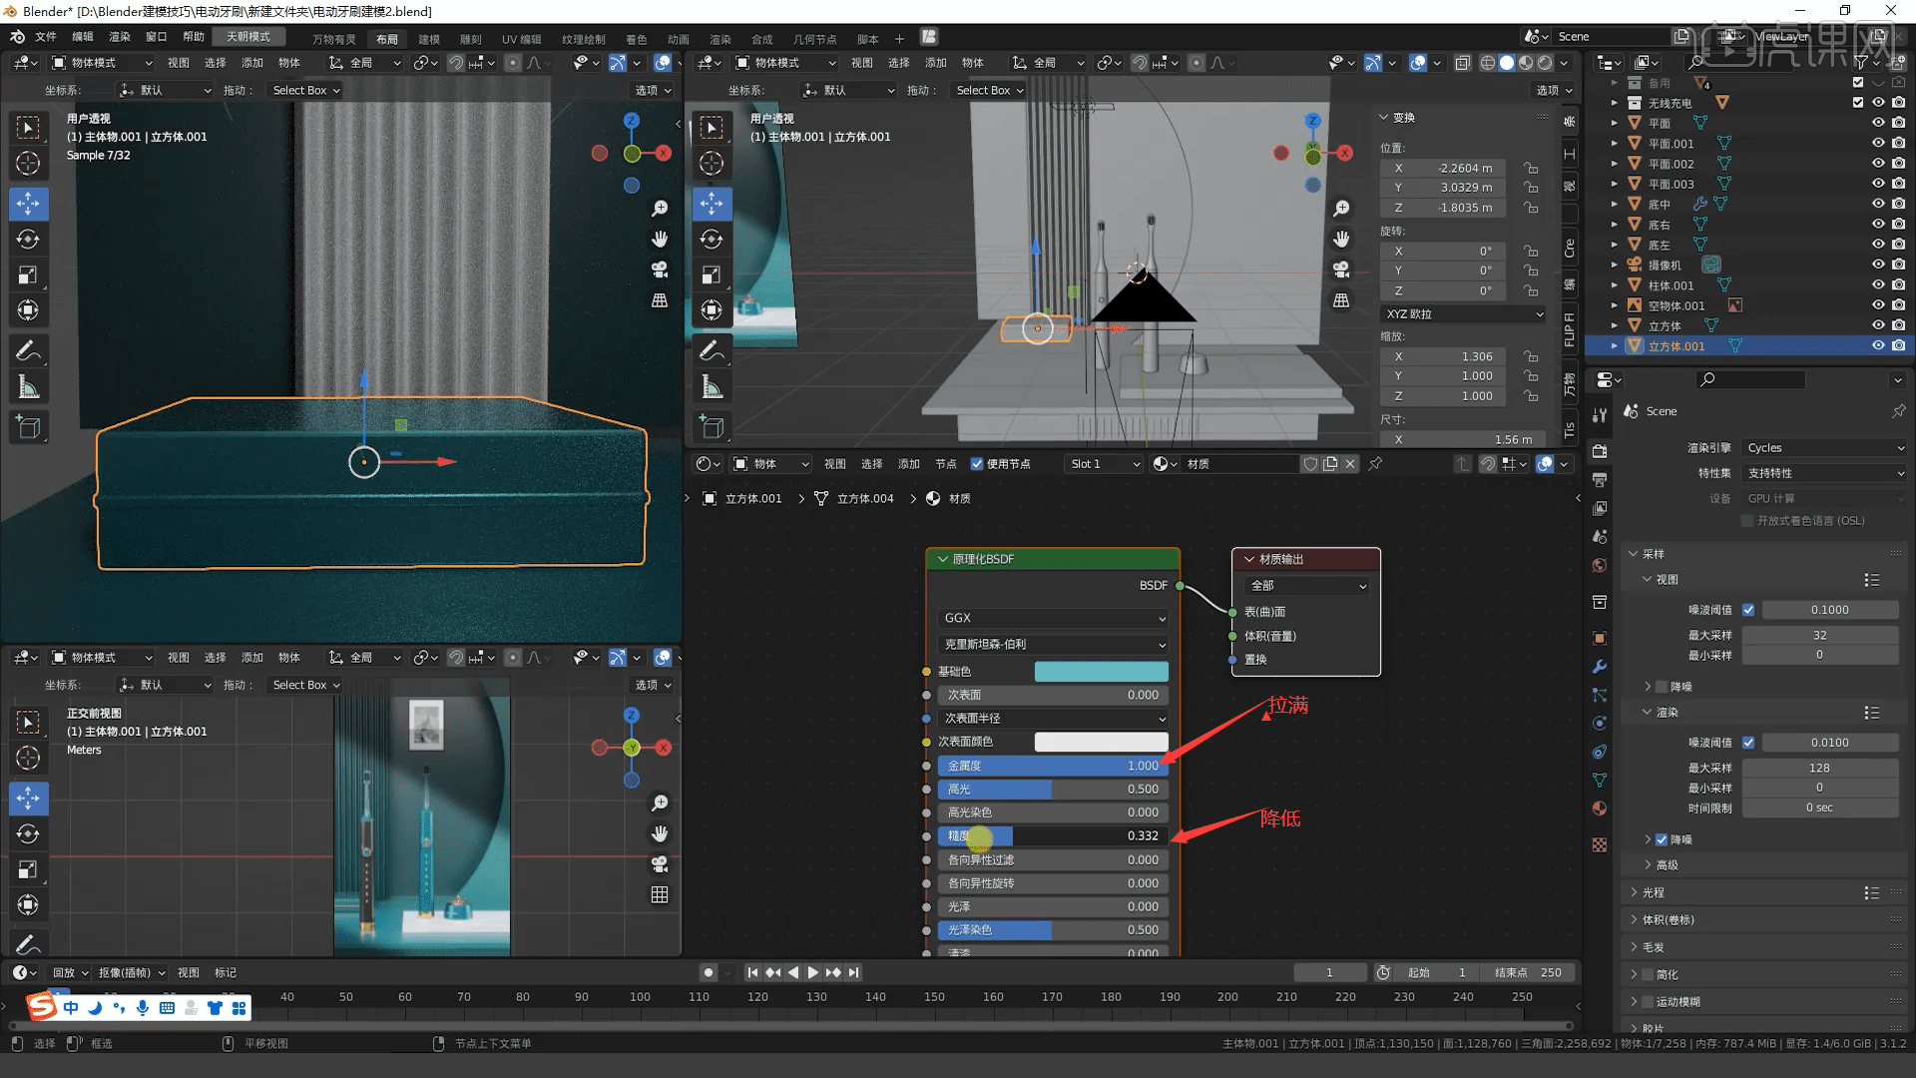
Task: Toggle camera view in top-left viewport
Action: [x=660, y=269]
